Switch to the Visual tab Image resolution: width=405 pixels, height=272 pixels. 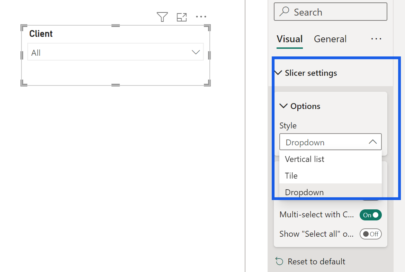pos(289,39)
